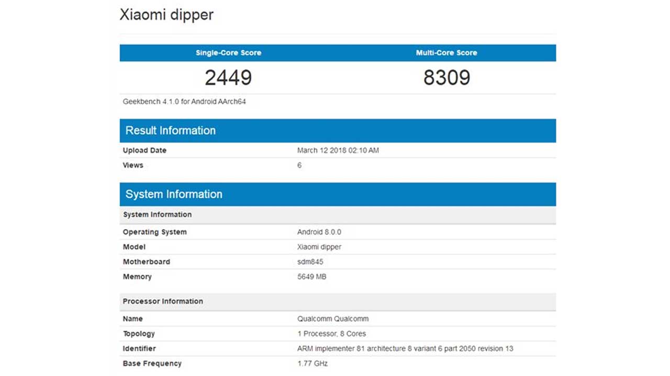Click the Result Information section header
670x376 pixels.
point(338,131)
